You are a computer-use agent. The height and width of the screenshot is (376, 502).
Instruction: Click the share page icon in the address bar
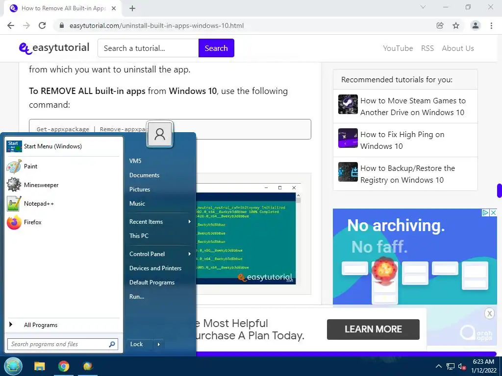(x=440, y=25)
